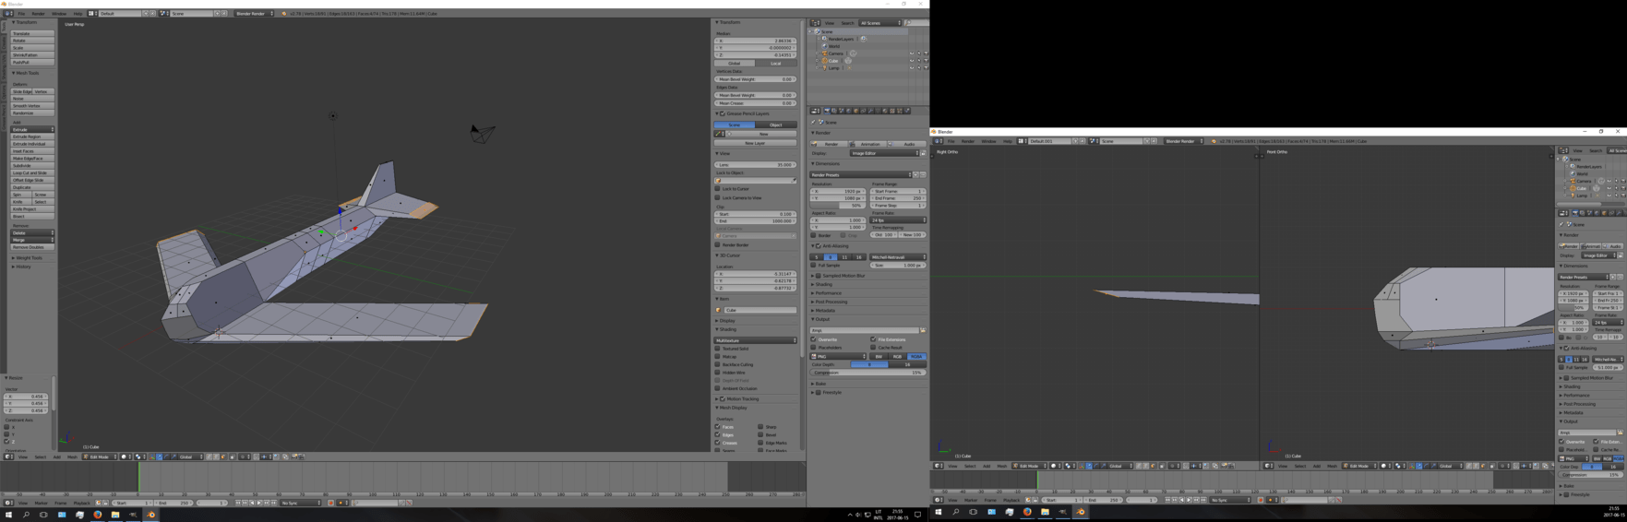Click the screen layout browse icon next to Default
This screenshot has width=1627, height=522.
pyautogui.click(x=94, y=14)
